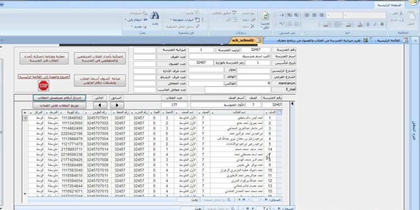The height and width of the screenshot is (210, 420).
Task: Click the search box in subform record navigator
Action: (188, 200)
